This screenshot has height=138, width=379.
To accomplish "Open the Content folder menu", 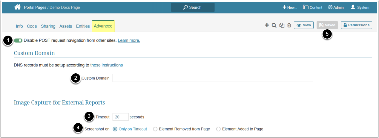I will [x=313, y=7].
